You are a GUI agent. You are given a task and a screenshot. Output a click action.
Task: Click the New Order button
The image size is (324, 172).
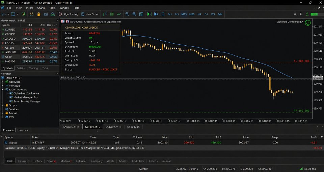(90, 14)
